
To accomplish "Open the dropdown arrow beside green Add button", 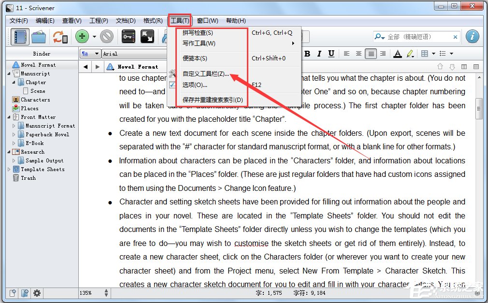I will [94, 37].
